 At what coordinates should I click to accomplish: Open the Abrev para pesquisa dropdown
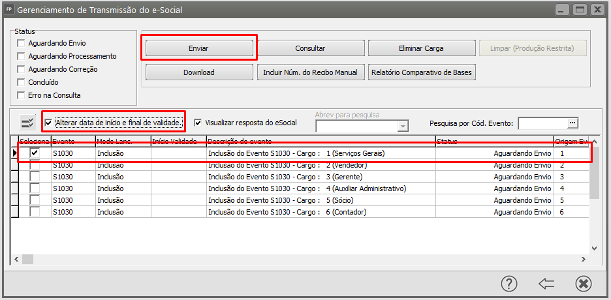(403, 126)
